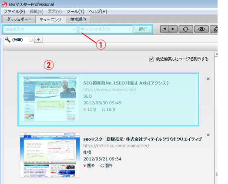Click the partially visible eraser toolbar button
Image resolution: width=228 pixels, height=184 pixels.
point(214,29)
